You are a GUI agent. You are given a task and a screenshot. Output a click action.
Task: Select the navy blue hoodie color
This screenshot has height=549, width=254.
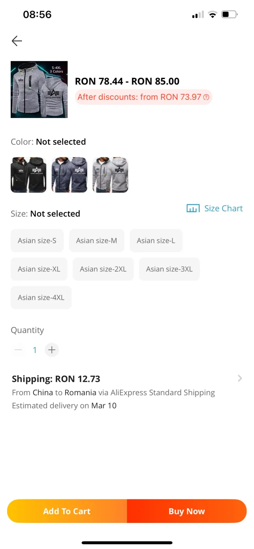[x=69, y=175]
